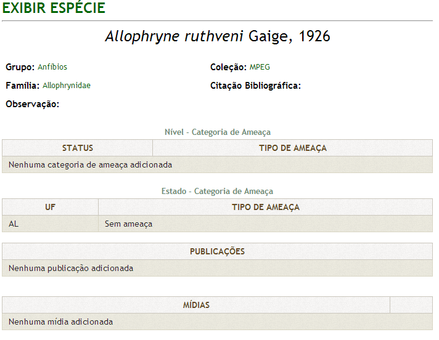Click the empty column beside MÍDIAS
439x340 pixels.
[411, 305]
